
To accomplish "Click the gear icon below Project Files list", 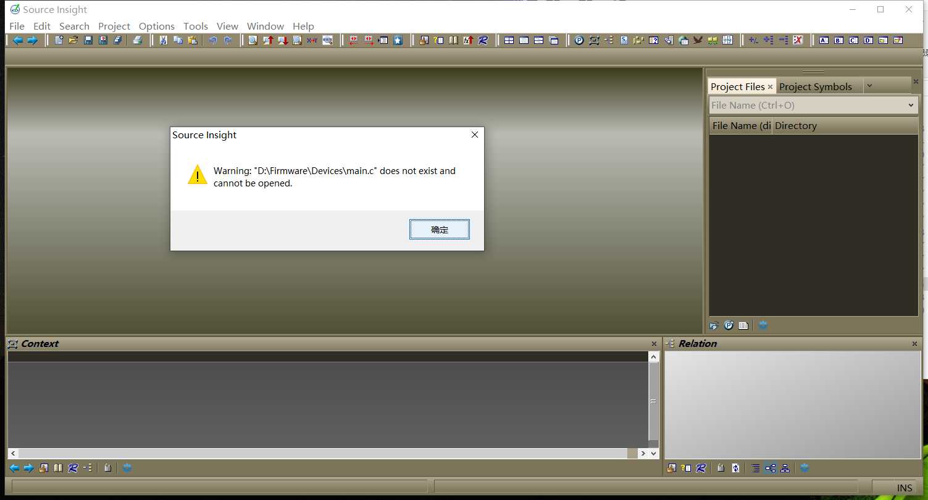I will pos(763,325).
